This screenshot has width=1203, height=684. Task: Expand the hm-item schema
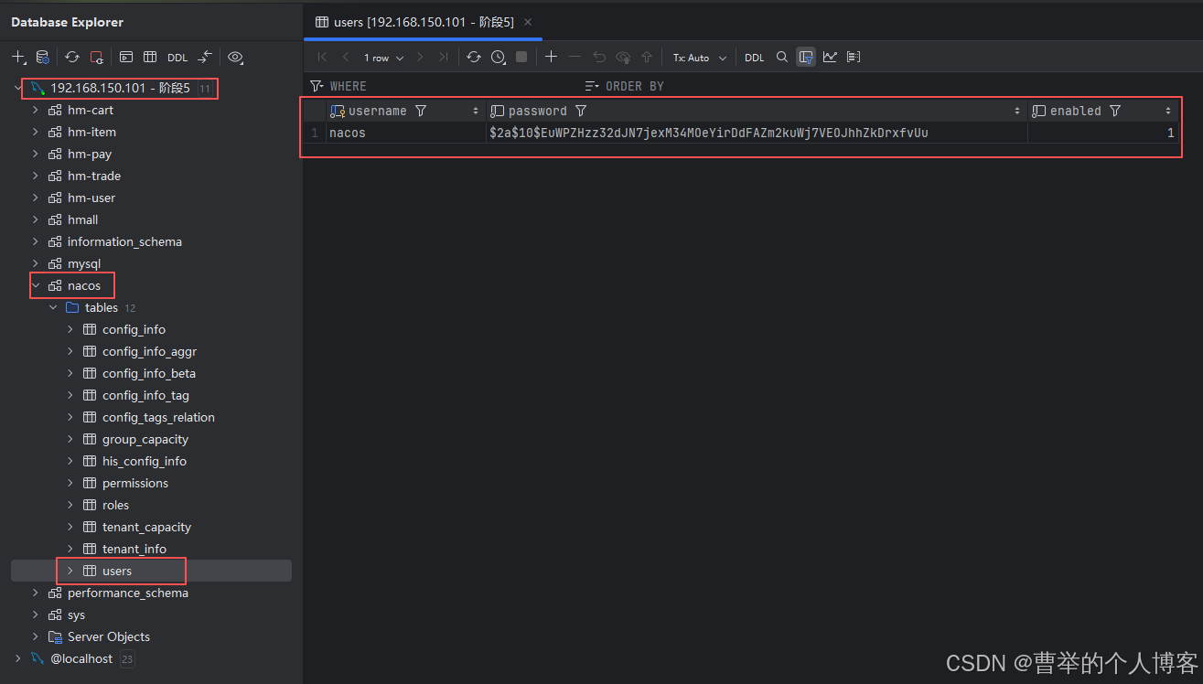[x=36, y=132]
